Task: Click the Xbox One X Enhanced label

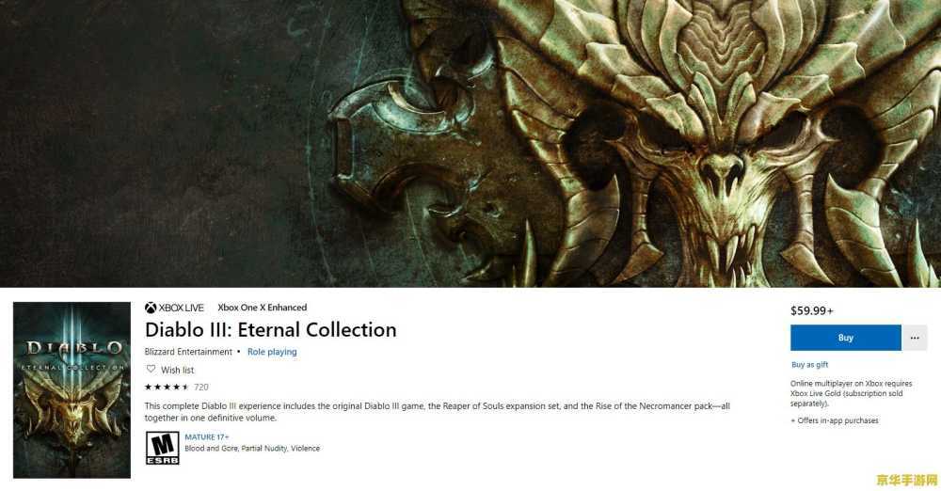Action: pos(263,308)
